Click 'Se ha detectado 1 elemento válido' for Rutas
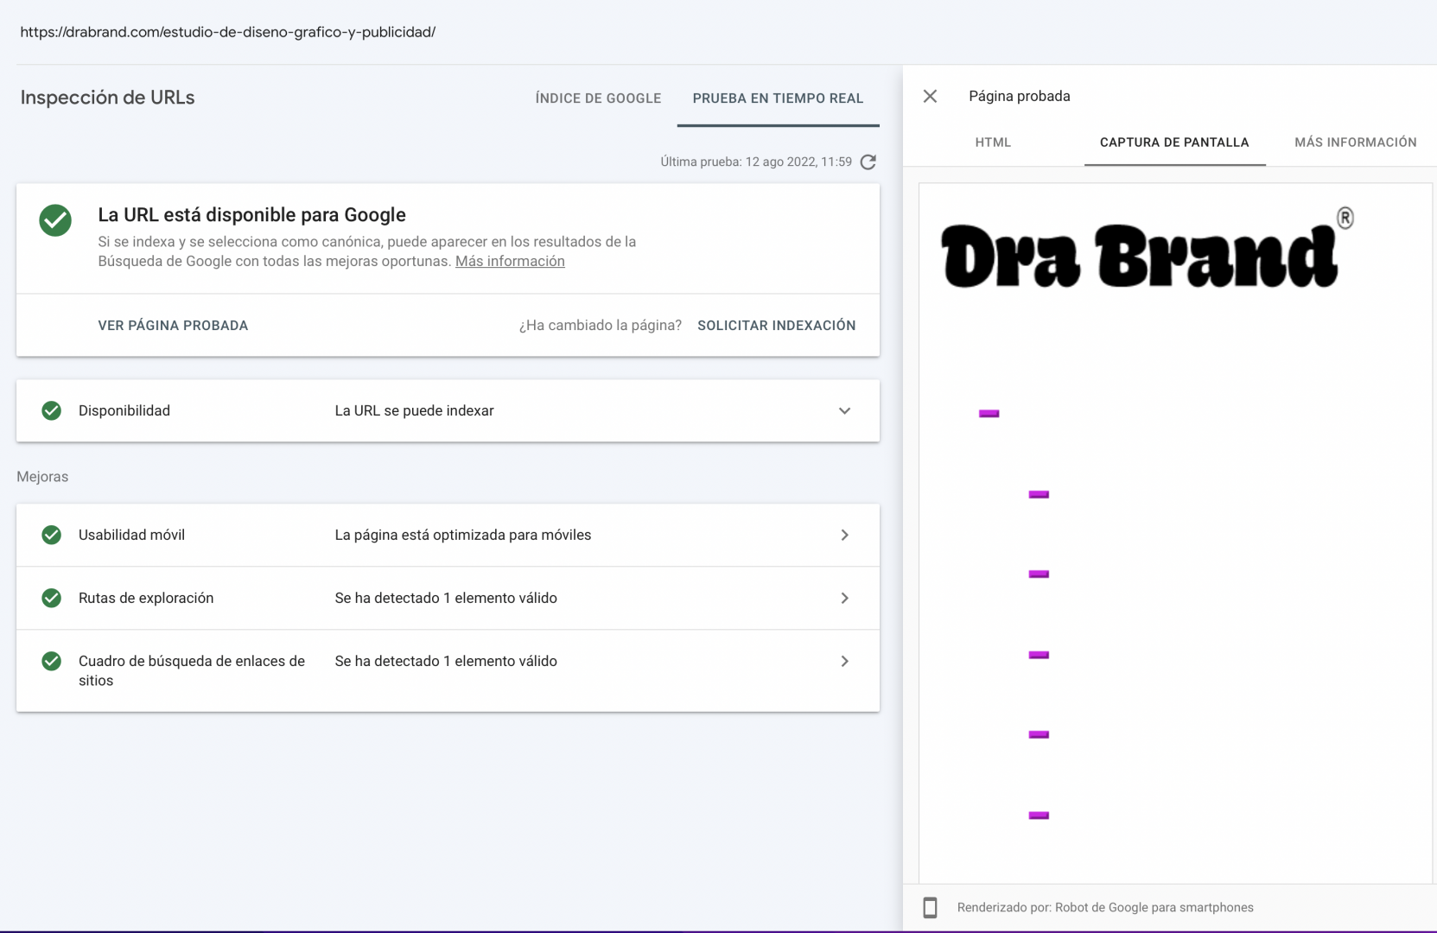This screenshot has height=933, width=1437. [446, 598]
